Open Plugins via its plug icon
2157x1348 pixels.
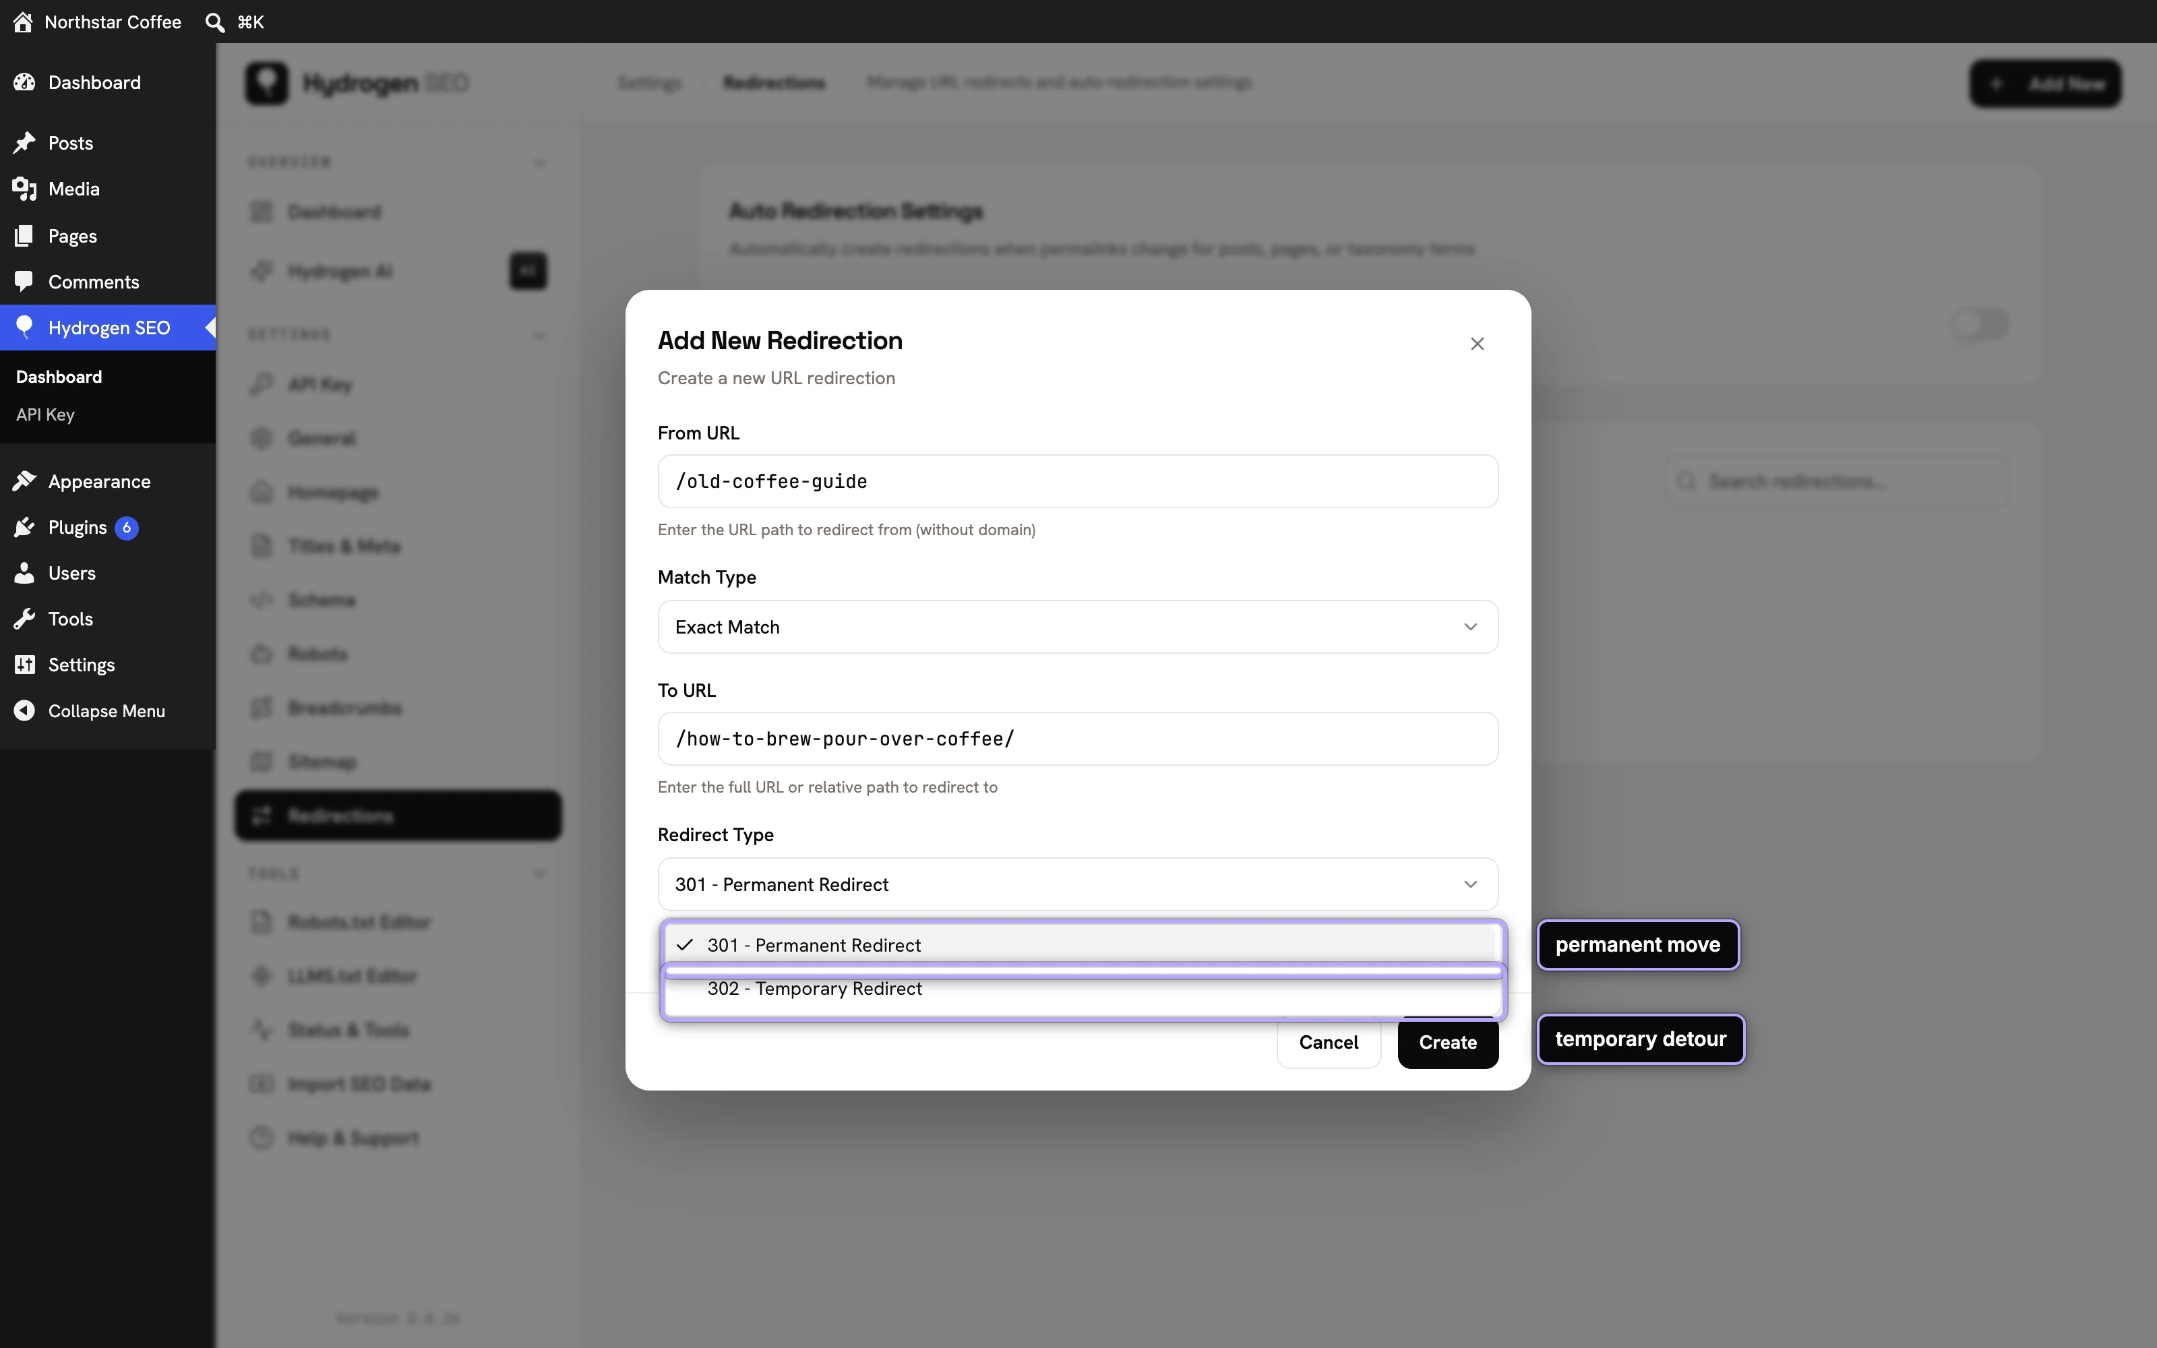(24, 527)
